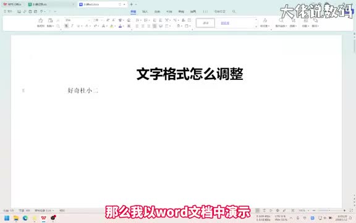Click the clear formatting icon
This screenshot has width=356, height=223.
(x=129, y=20)
